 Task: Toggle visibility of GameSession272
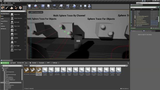(x=131, y=18)
